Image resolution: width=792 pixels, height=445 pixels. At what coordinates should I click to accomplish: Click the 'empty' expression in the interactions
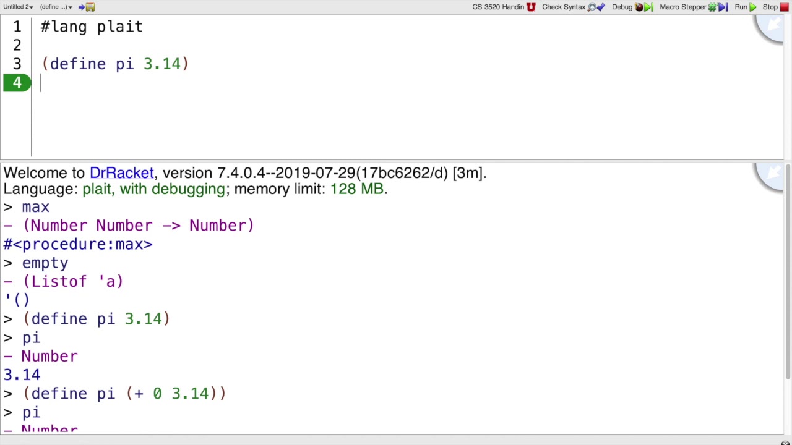pos(45,263)
